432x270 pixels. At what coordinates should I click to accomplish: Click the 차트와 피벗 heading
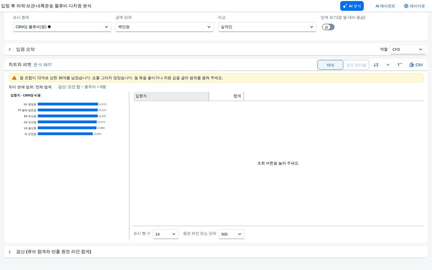coord(20,64)
